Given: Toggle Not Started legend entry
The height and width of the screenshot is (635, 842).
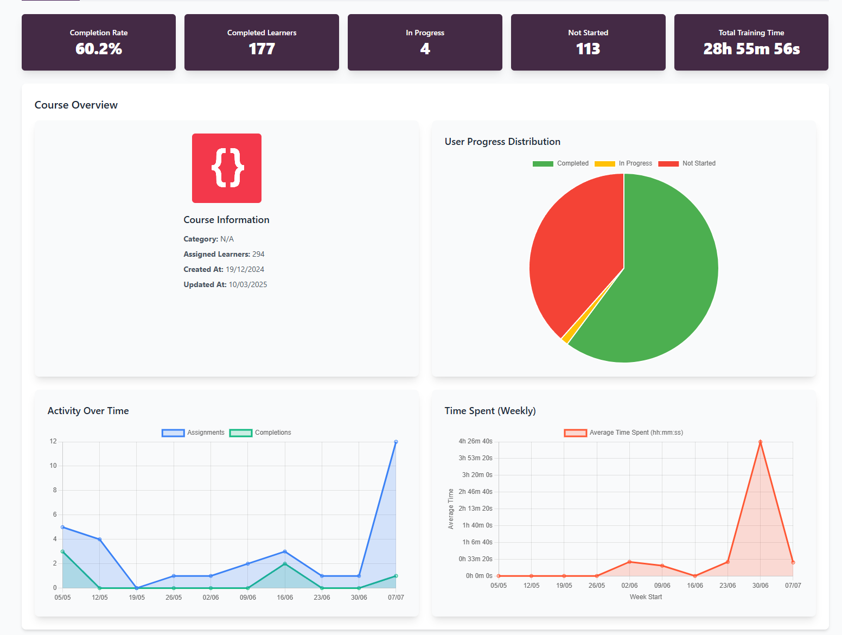Looking at the screenshot, I should (x=686, y=163).
